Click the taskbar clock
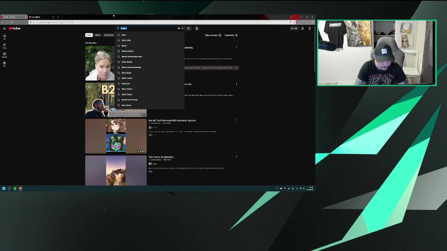 [310, 189]
